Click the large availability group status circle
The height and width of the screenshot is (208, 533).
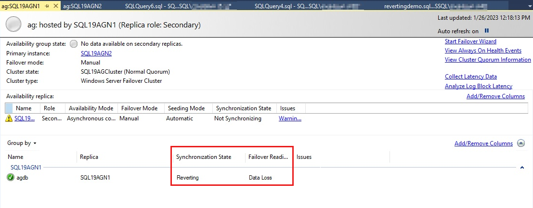click(x=14, y=25)
